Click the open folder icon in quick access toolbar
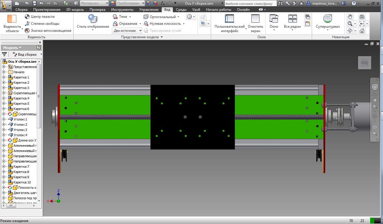 [x=27, y=3]
